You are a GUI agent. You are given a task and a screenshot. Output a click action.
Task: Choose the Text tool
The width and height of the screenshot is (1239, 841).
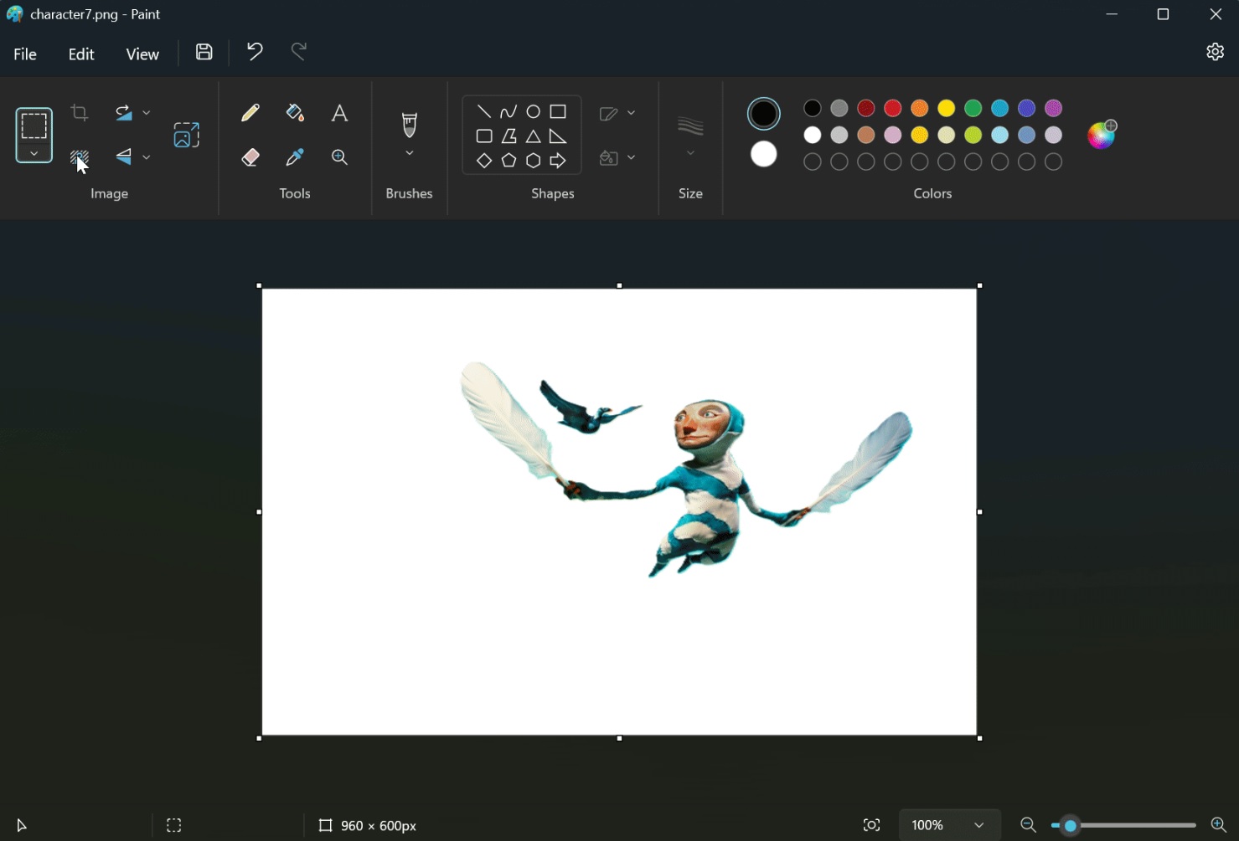tap(338, 111)
